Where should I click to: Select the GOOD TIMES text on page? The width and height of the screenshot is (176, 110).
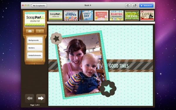[x=119, y=66]
